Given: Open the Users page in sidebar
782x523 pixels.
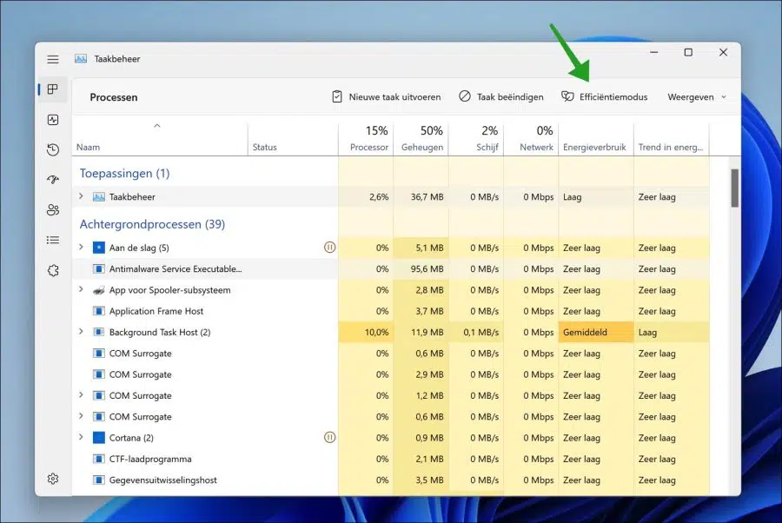Looking at the screenshot, I should tap(53, 210).
